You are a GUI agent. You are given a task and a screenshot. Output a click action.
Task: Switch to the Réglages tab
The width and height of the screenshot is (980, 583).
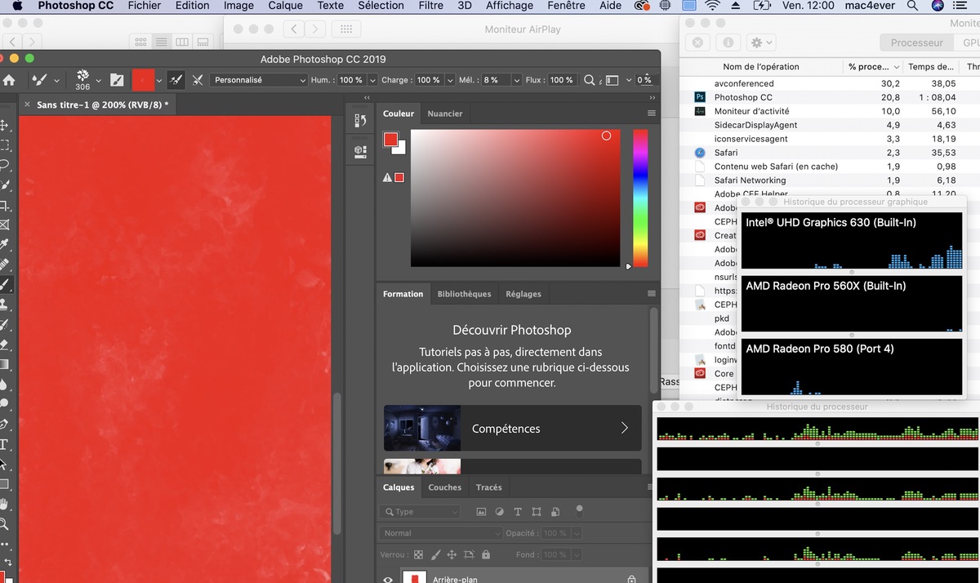pyautogui.click(x=523, y=294)
